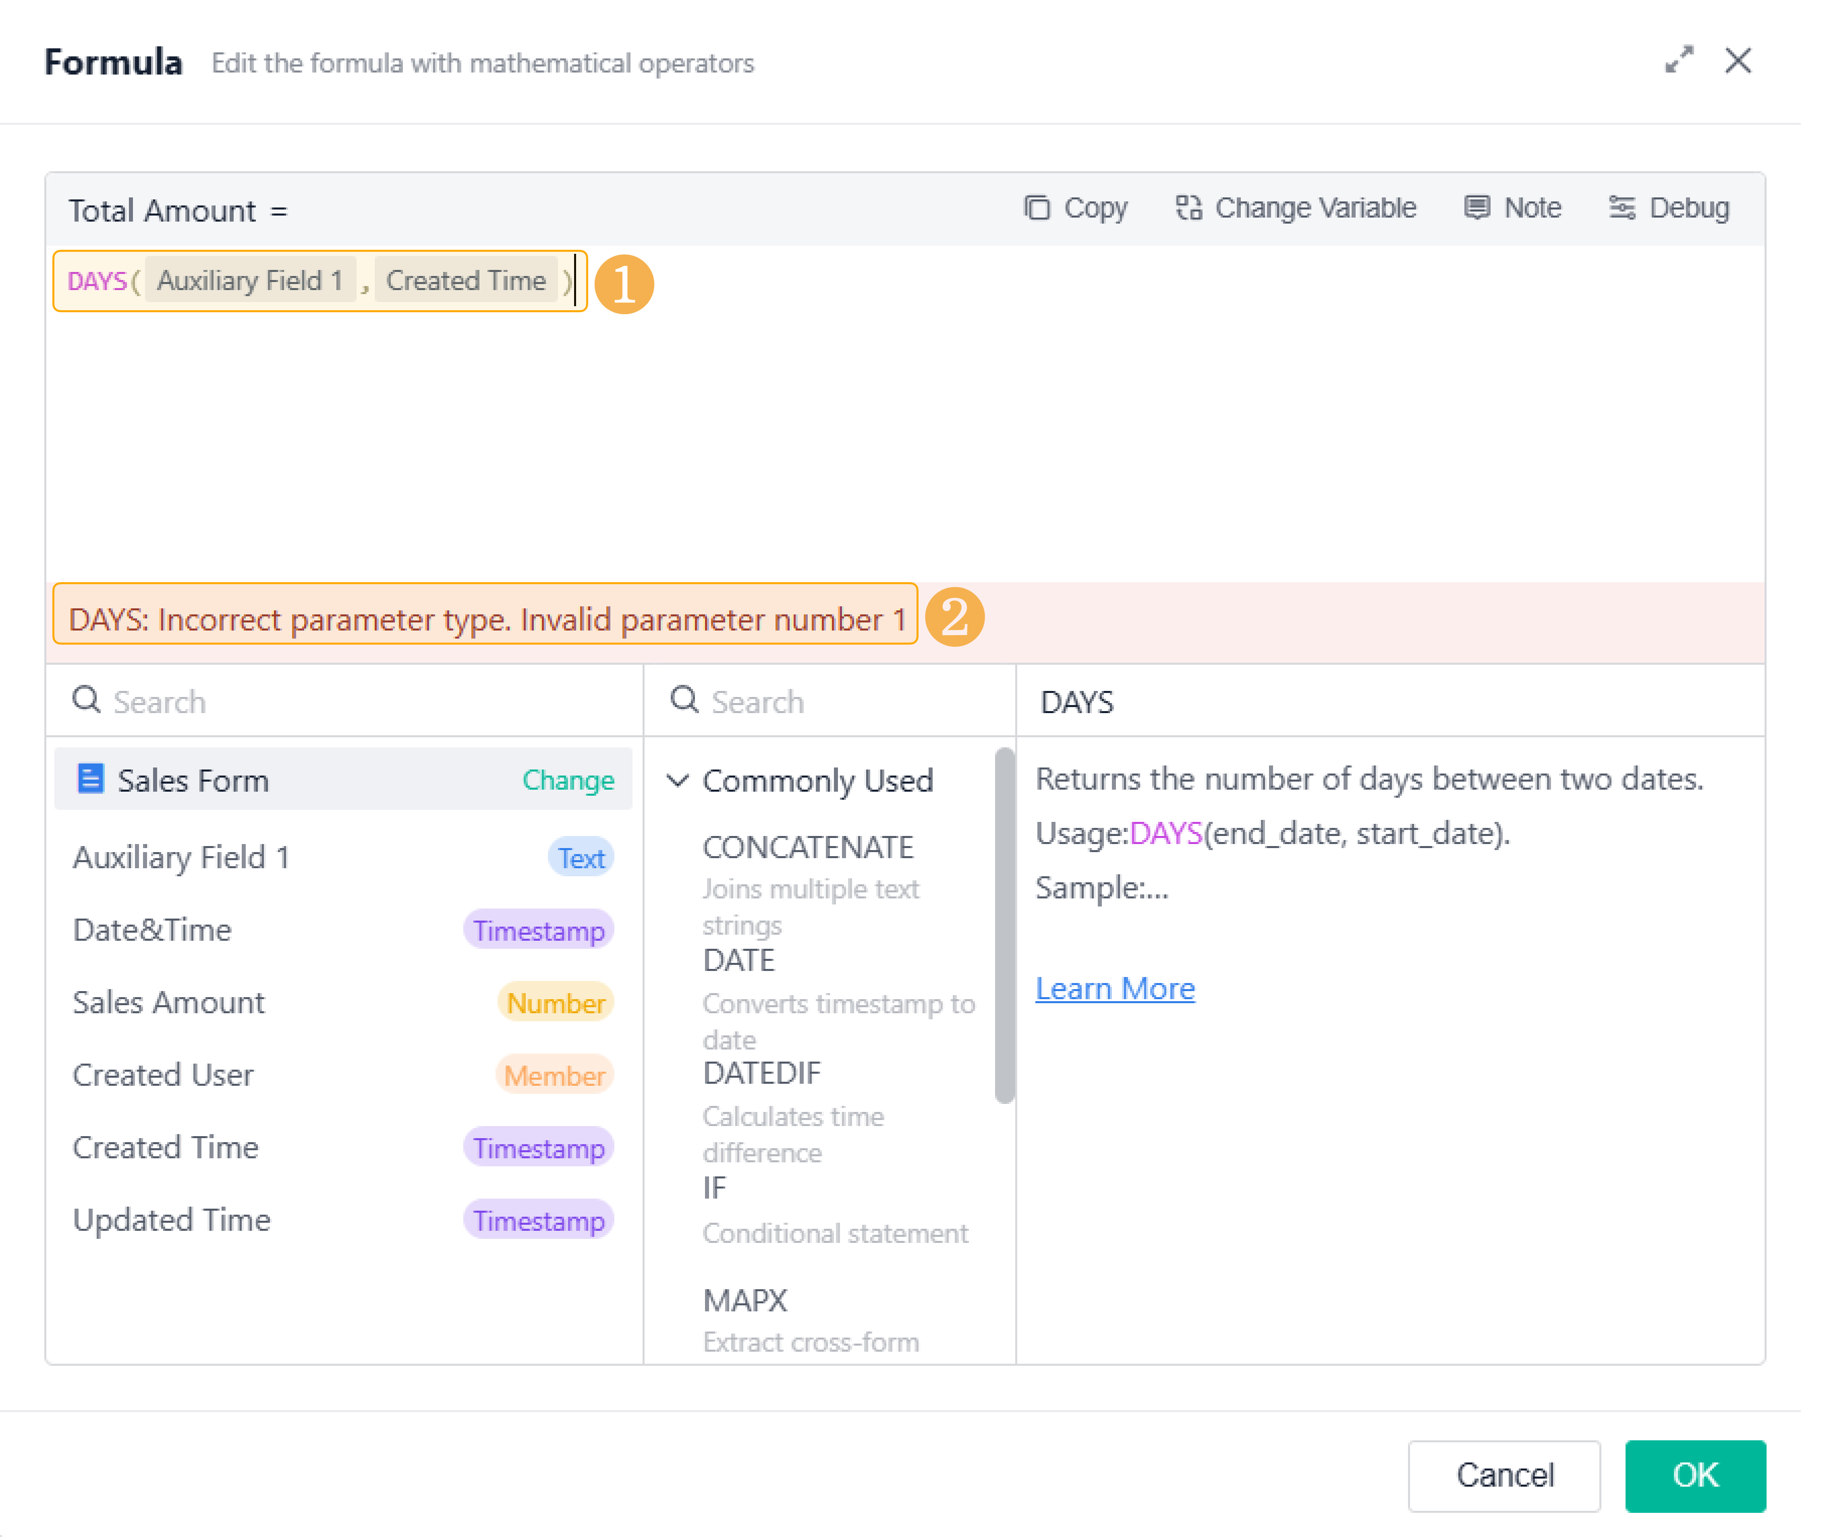Click the Created Time token in formula
The image size is (1829, 1537).
(465, 281)
